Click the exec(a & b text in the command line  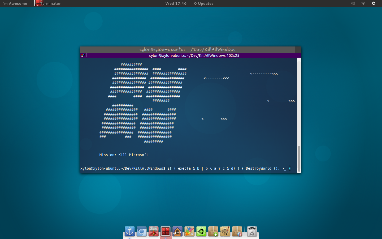(189, 168)
